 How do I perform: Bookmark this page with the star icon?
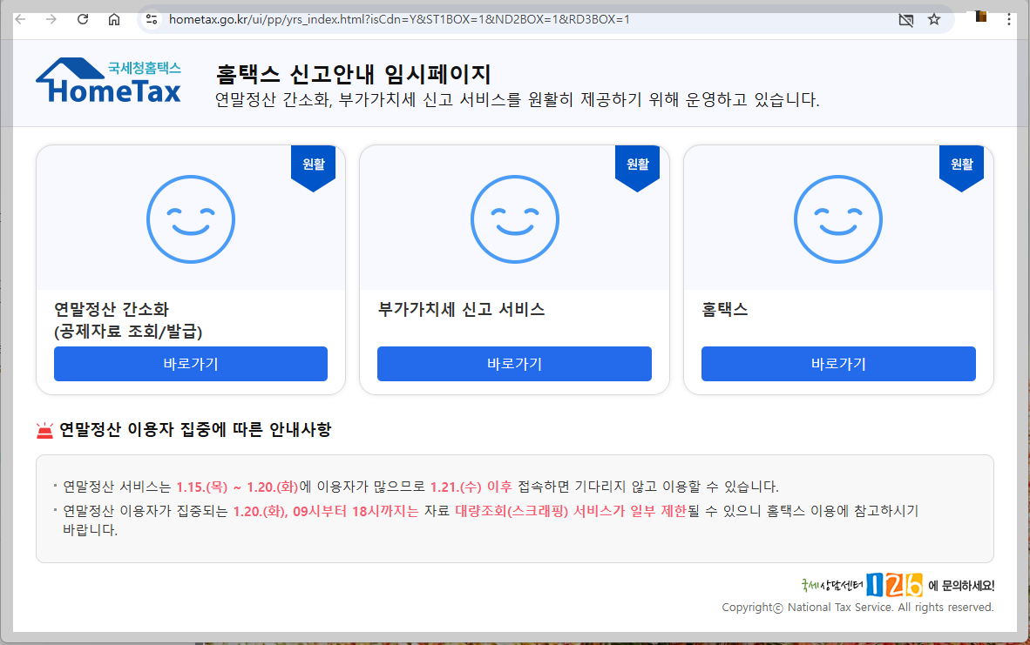934,19
